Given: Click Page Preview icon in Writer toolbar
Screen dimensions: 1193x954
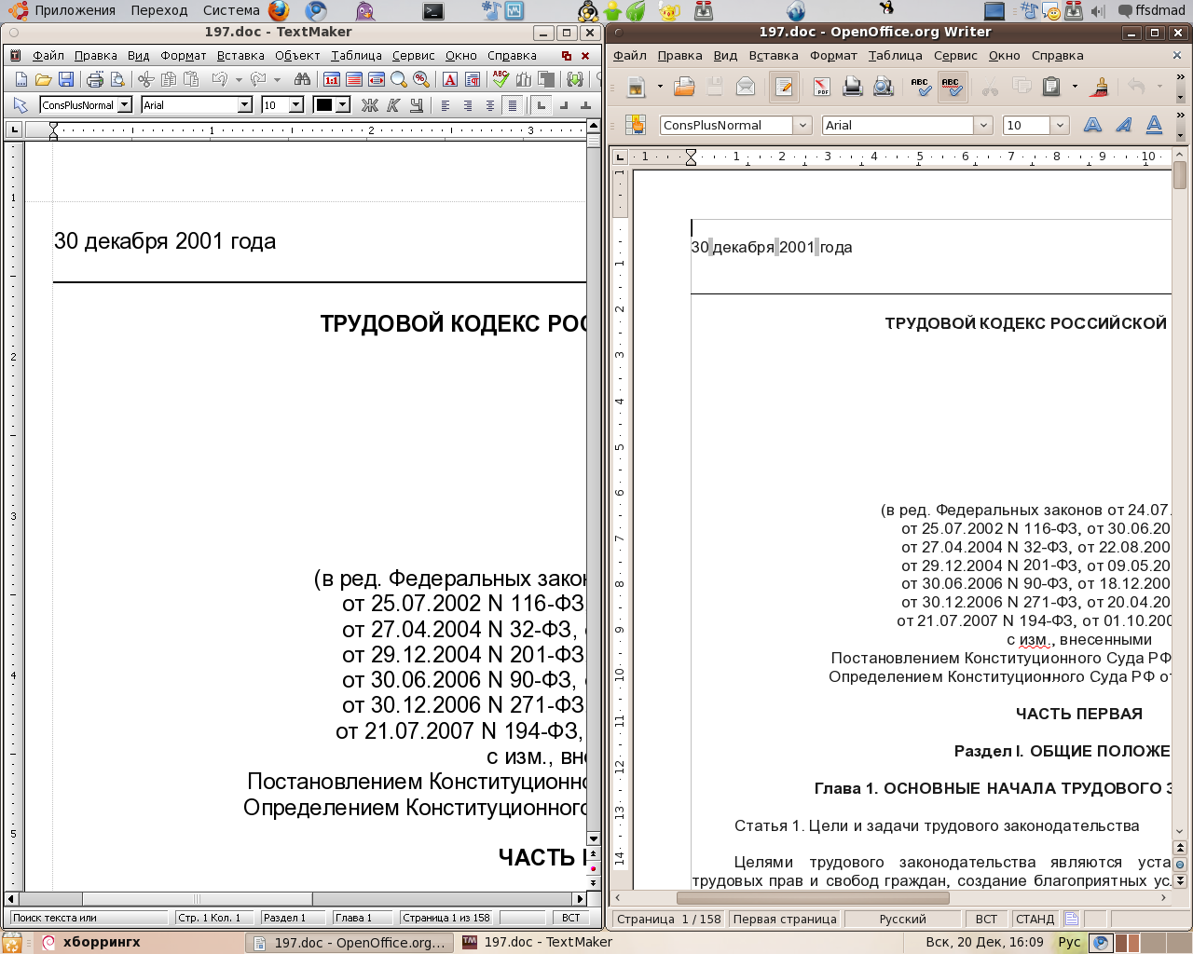Looking at the screenshot, I should (883, 88).
